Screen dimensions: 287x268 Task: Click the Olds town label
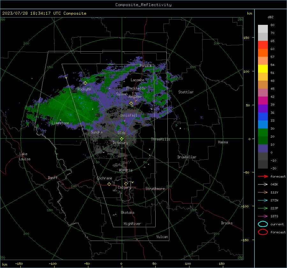121,133
